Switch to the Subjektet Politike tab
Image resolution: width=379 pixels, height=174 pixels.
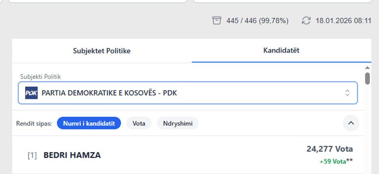(102, 51)
